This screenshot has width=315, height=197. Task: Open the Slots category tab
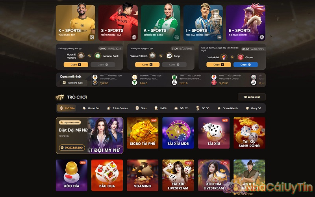point(141,108)
